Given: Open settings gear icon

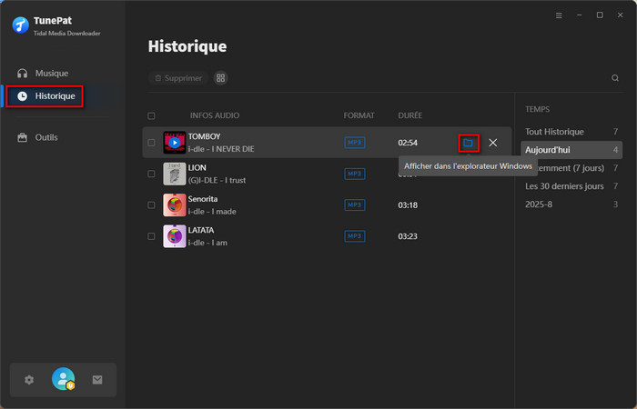Looking at the screenshot, I should pos(29,380).
